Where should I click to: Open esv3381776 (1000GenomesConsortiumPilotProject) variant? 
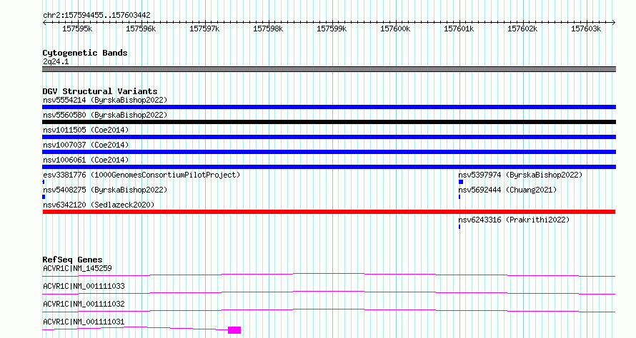point(141,175)
